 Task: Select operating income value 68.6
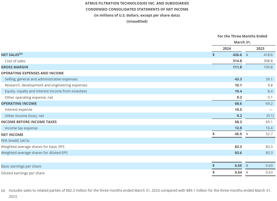(238, 104)
